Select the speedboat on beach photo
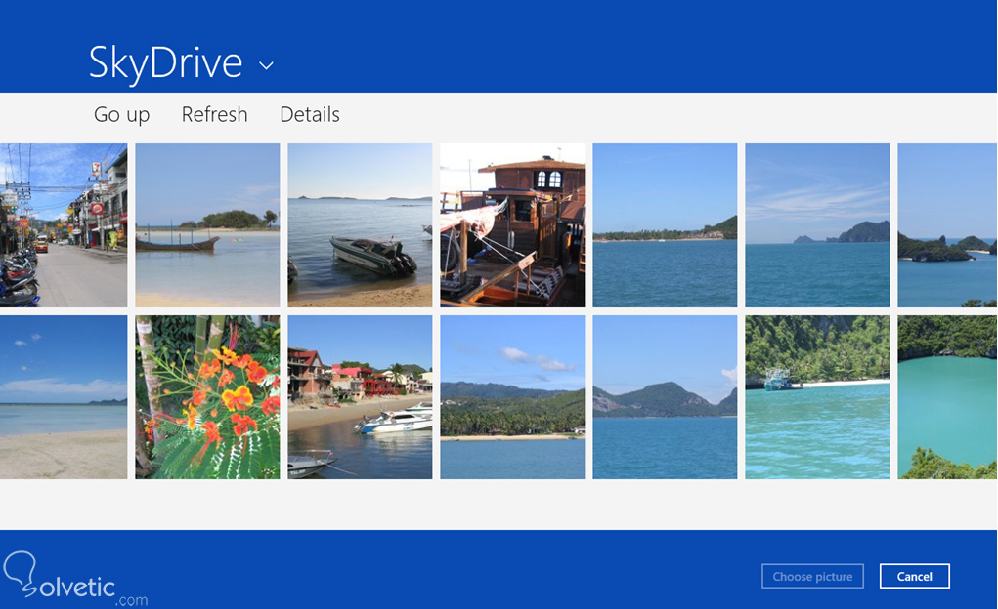The height and width of the screenshot is (609, 998). point(360,225)
